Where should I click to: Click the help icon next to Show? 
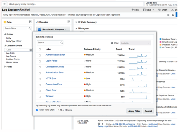click(112, 43)
